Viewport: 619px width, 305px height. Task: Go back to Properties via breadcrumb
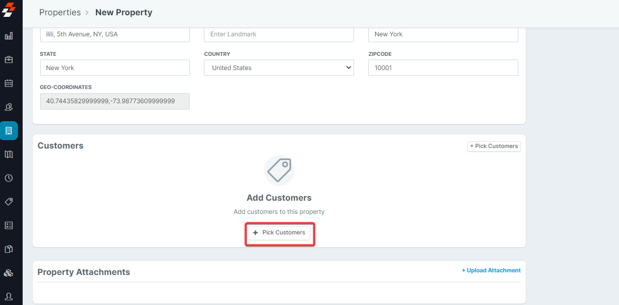[60, 12]
